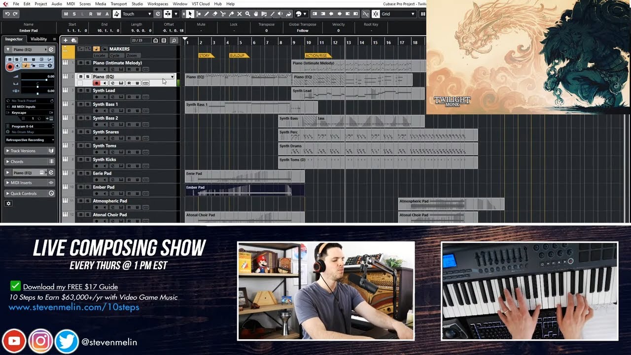Toggle global Mute state M button in toolbar

coord(66,14)
